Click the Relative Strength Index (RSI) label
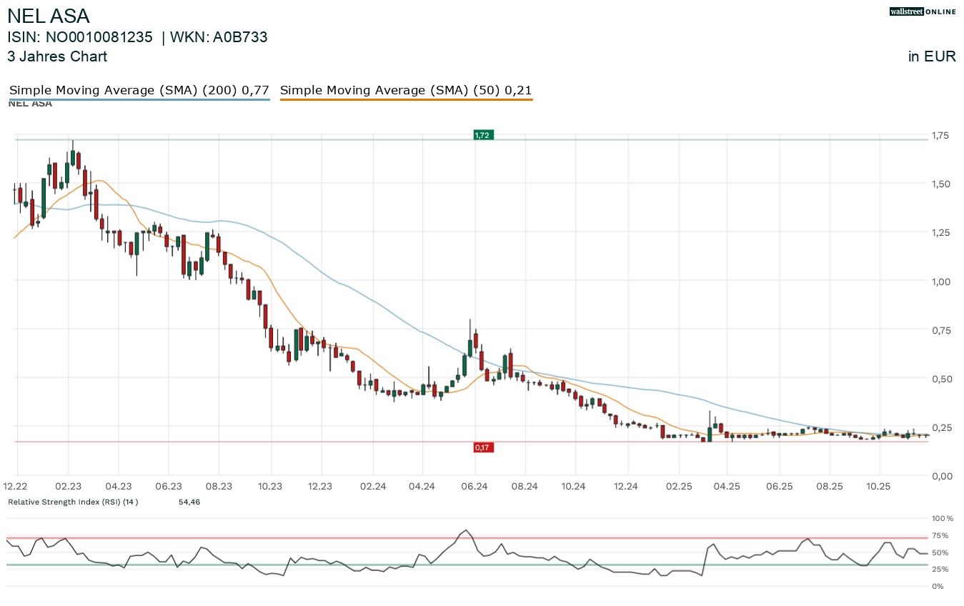The image size is (964, 606). click(x=73, y=502)
